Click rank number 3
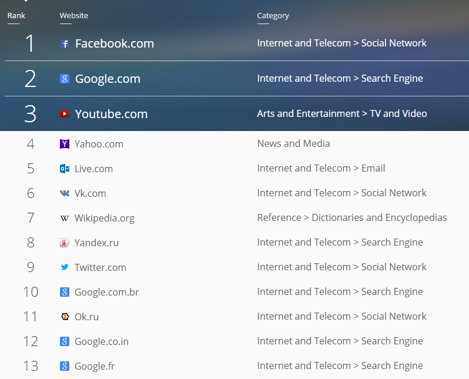 click(30, 114)
